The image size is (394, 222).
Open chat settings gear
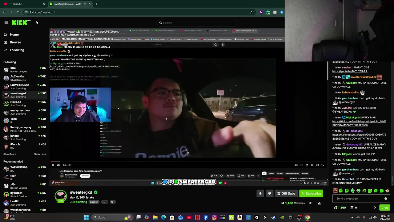coord(375,208)
